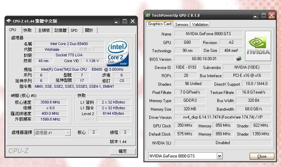The height and width of the screenshot is (167, 281).
Task: Maximize the CPU-Z window
Action: coord(124,21)
